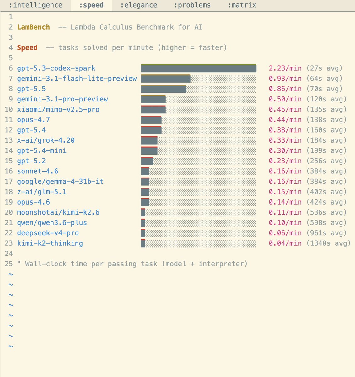Go to the :problems tab
The width and height of the screenshot is (355, 377).
tap(192, 5)
